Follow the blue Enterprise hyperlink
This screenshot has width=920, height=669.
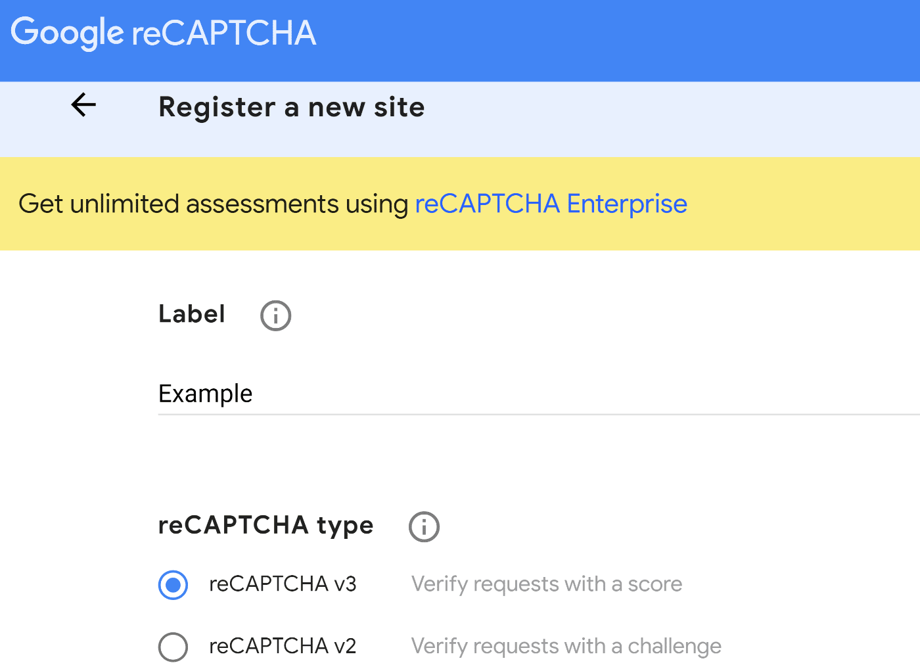pos(551,204)
